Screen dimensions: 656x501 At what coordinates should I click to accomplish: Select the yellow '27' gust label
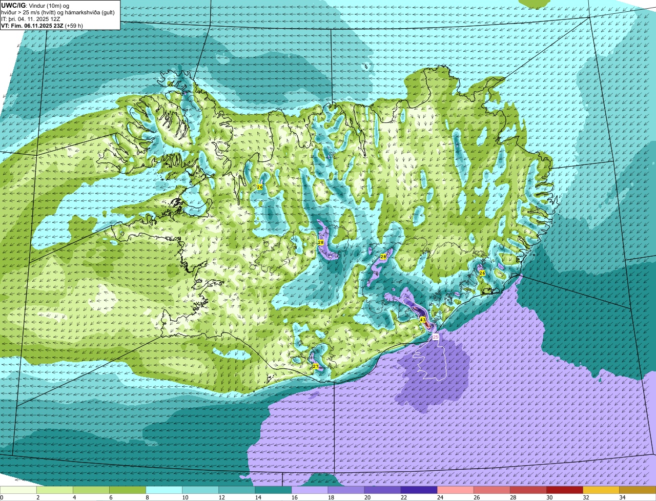tap(315, 366)
